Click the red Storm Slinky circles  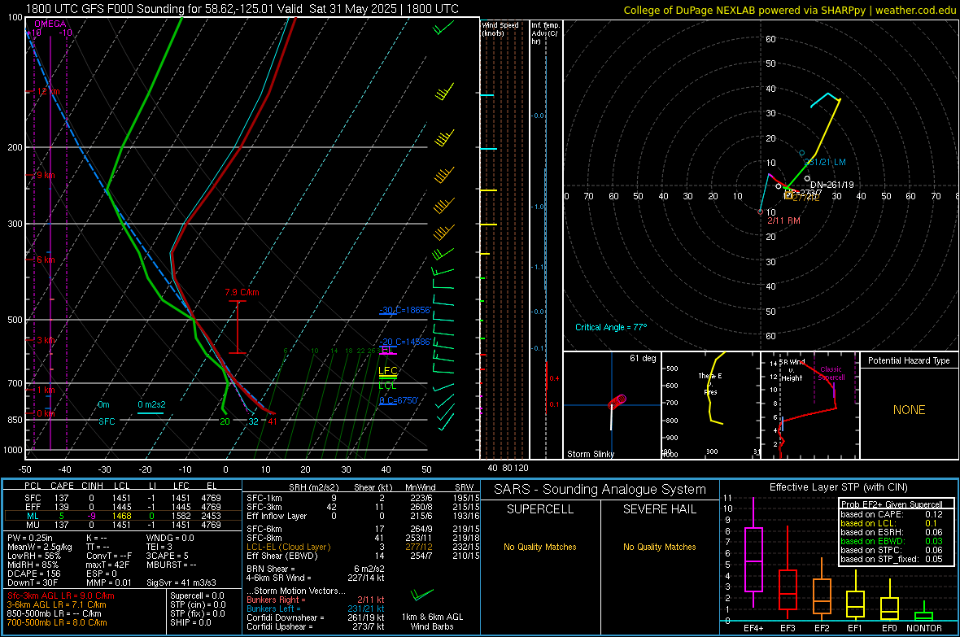617,402
